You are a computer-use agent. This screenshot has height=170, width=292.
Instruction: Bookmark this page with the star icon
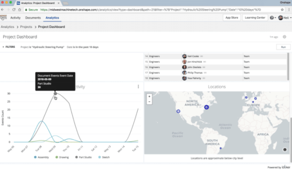(282, 10)
